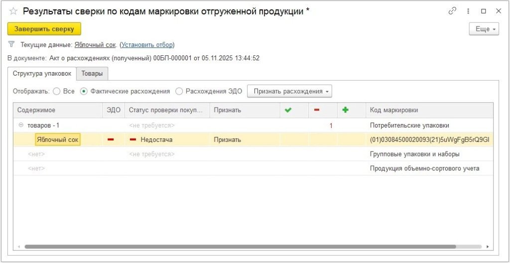Click "Признать" in the Яблочный сок row
Viewport: 510px width, 263px height.
point(227,139)
